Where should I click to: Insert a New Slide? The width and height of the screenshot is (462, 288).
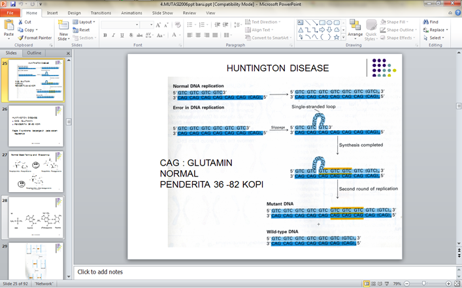[63, 30]
